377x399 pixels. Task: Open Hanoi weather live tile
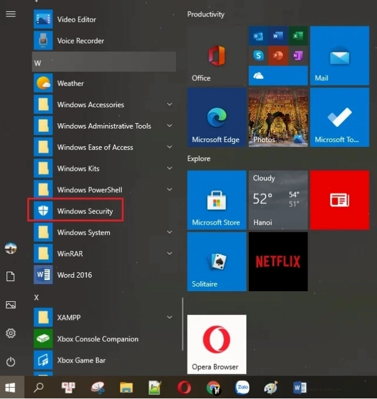pyautogui.click(x=278, y=200)
